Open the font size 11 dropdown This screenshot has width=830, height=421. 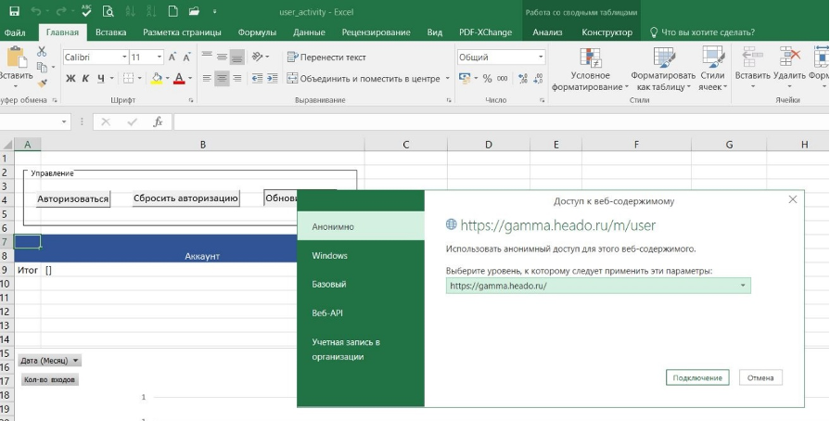pos(160,57)
